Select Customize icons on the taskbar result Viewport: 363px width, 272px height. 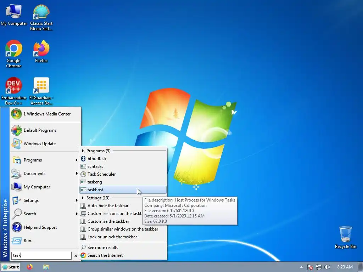point(111,214)
